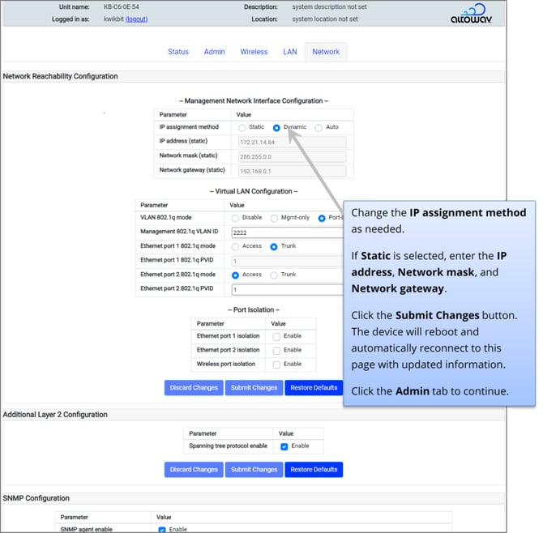Select the Network tab
Viewport: 543px width, 533px height.
[x=326, y=52]
